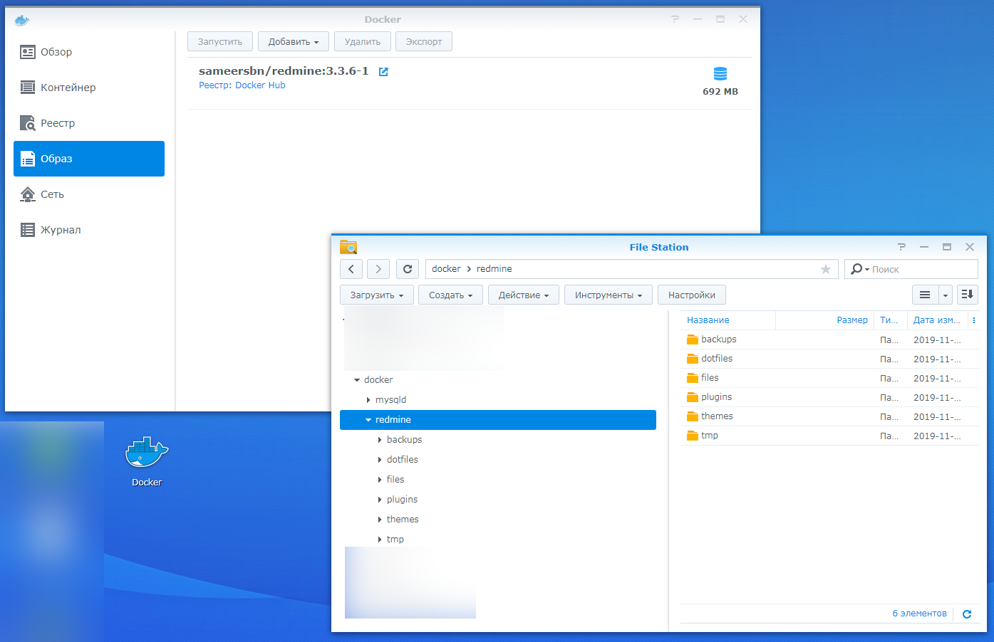Select mysqld folder in tree
The width and height of the screenshot is (994, 642).
click(390, 400)
